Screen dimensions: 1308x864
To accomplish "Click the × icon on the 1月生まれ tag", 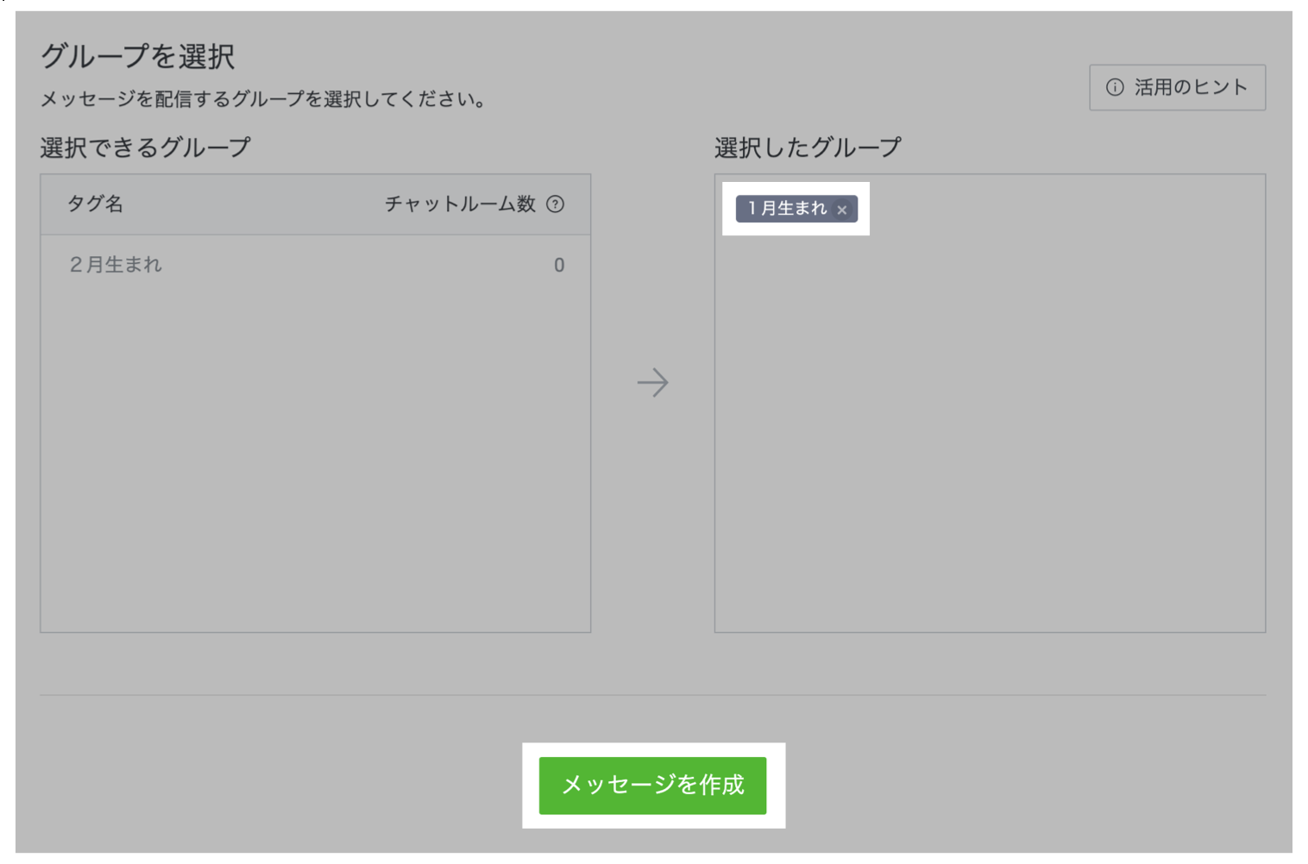I will 844,209.
